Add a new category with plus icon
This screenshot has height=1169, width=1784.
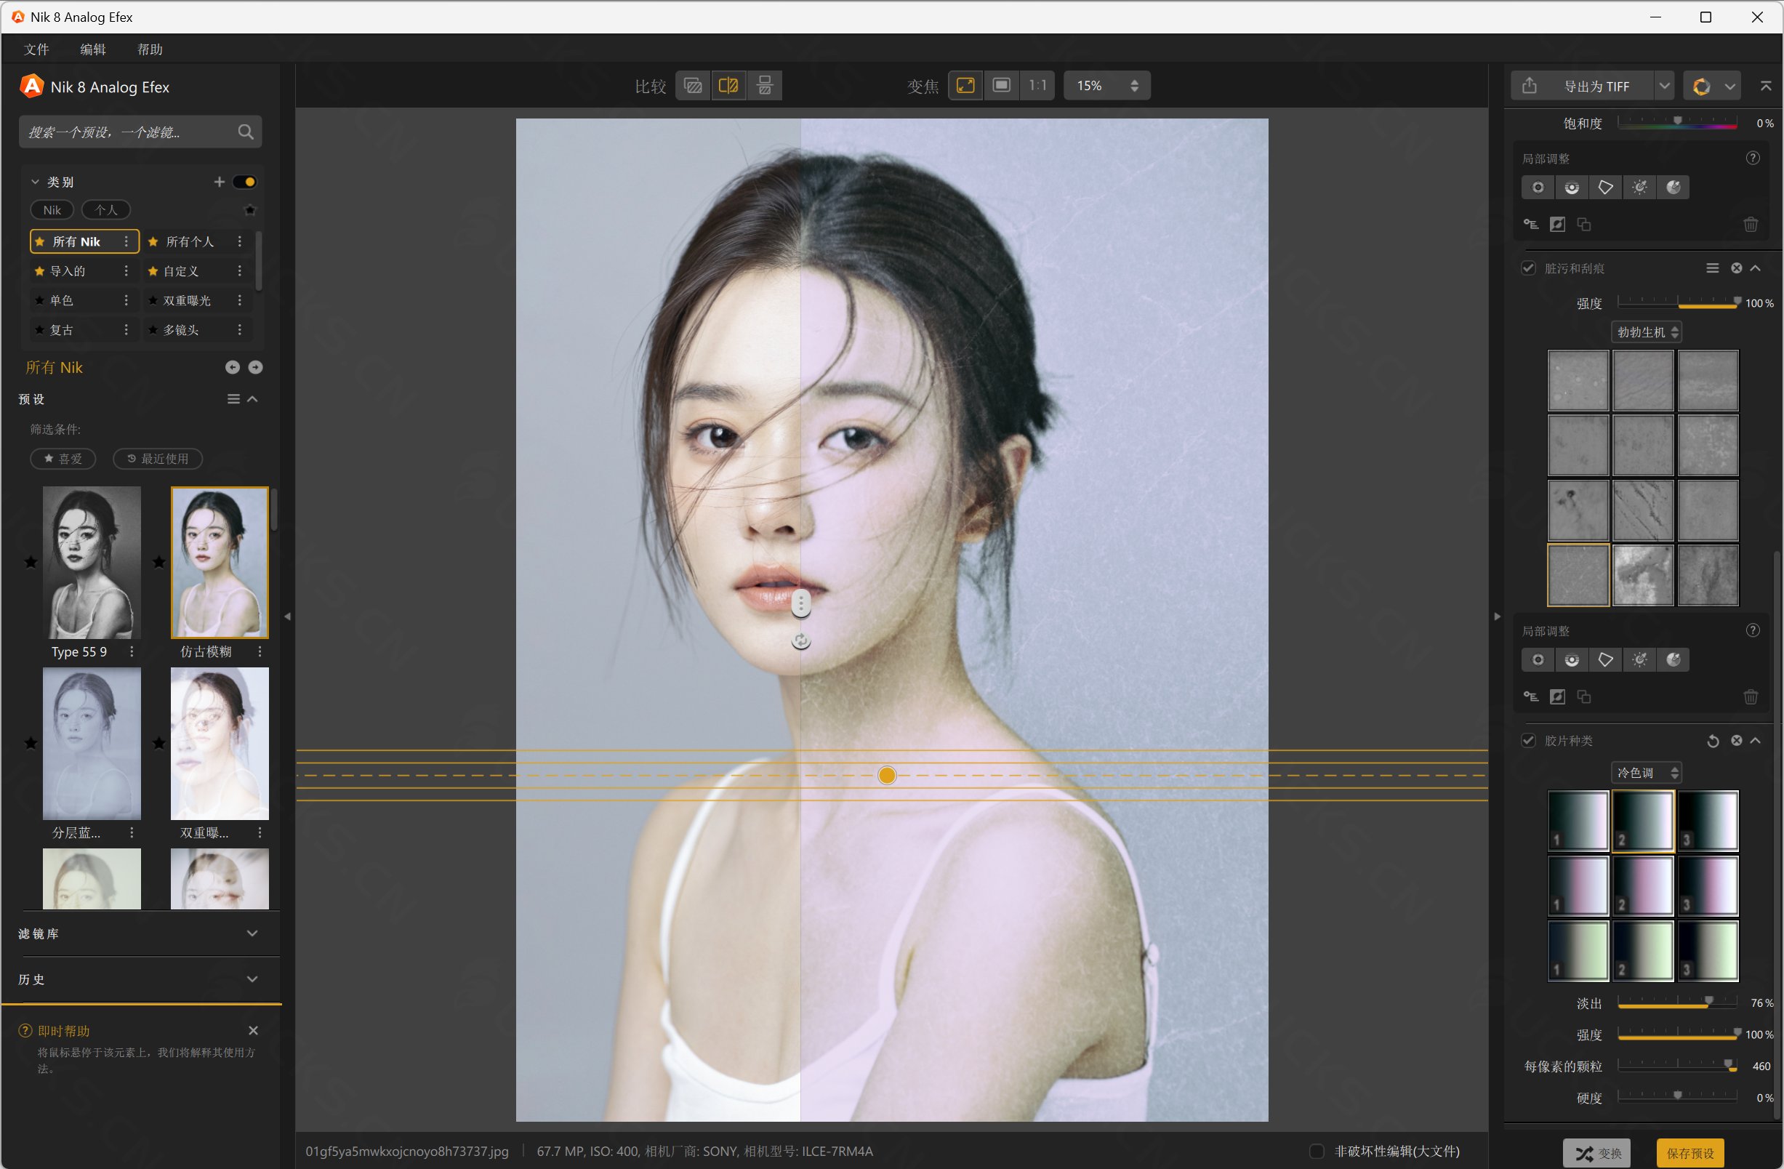pos(219,182)
